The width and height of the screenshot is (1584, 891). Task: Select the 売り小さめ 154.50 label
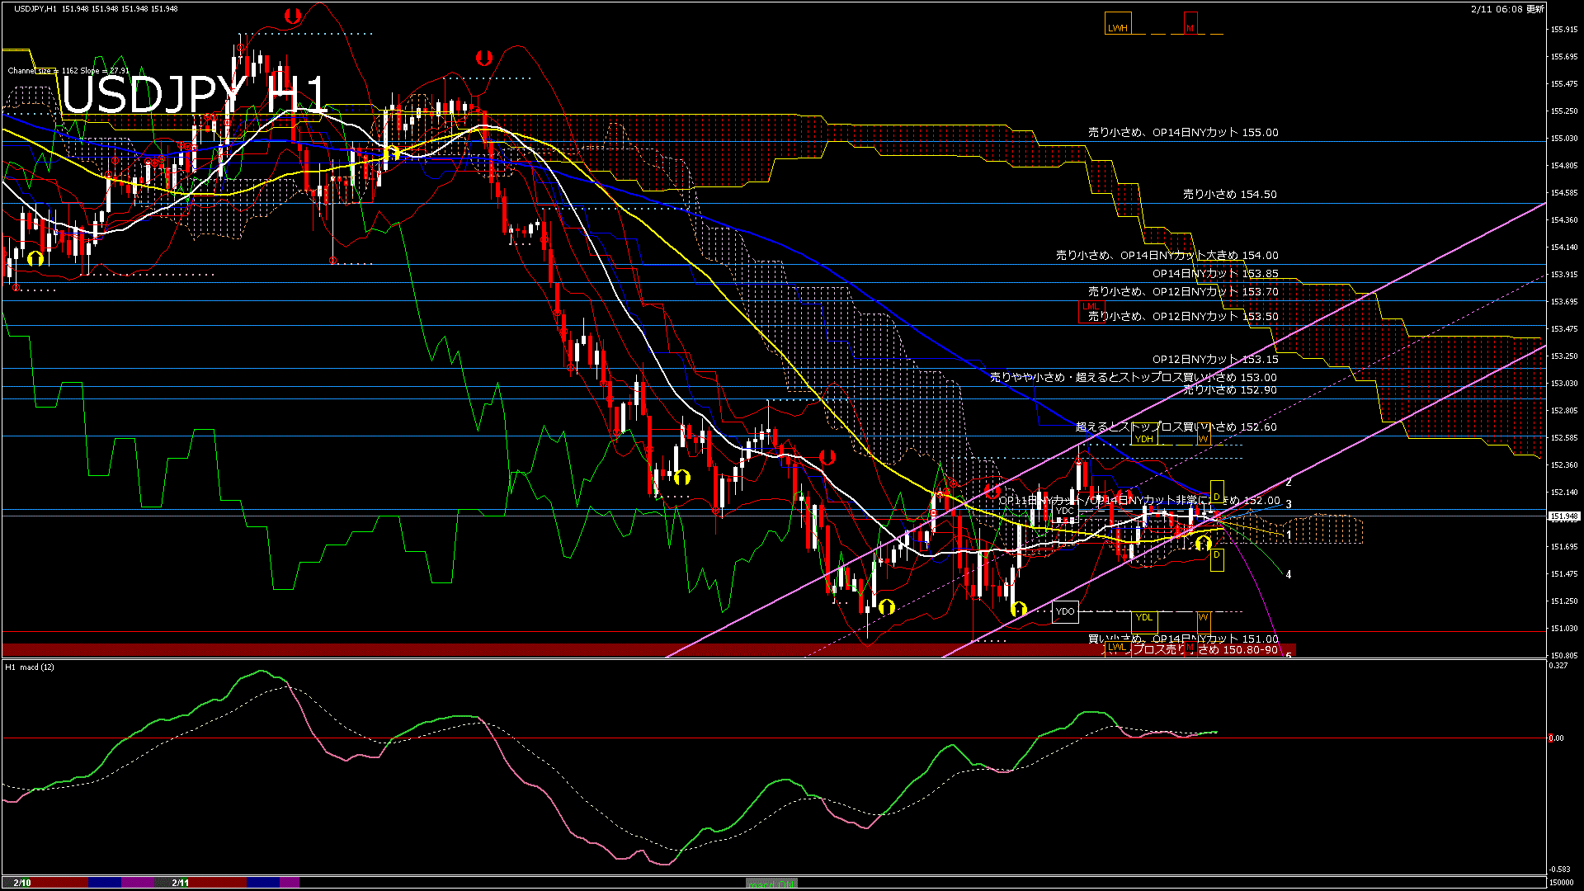(x=1229, y=195)
